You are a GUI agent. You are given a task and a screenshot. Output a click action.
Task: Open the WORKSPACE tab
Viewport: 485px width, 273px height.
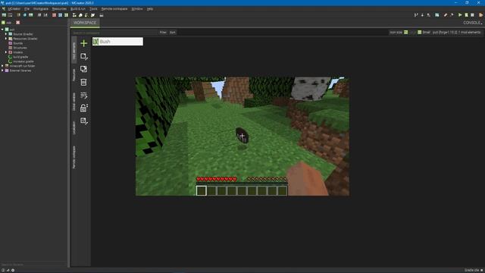[85, 23]
